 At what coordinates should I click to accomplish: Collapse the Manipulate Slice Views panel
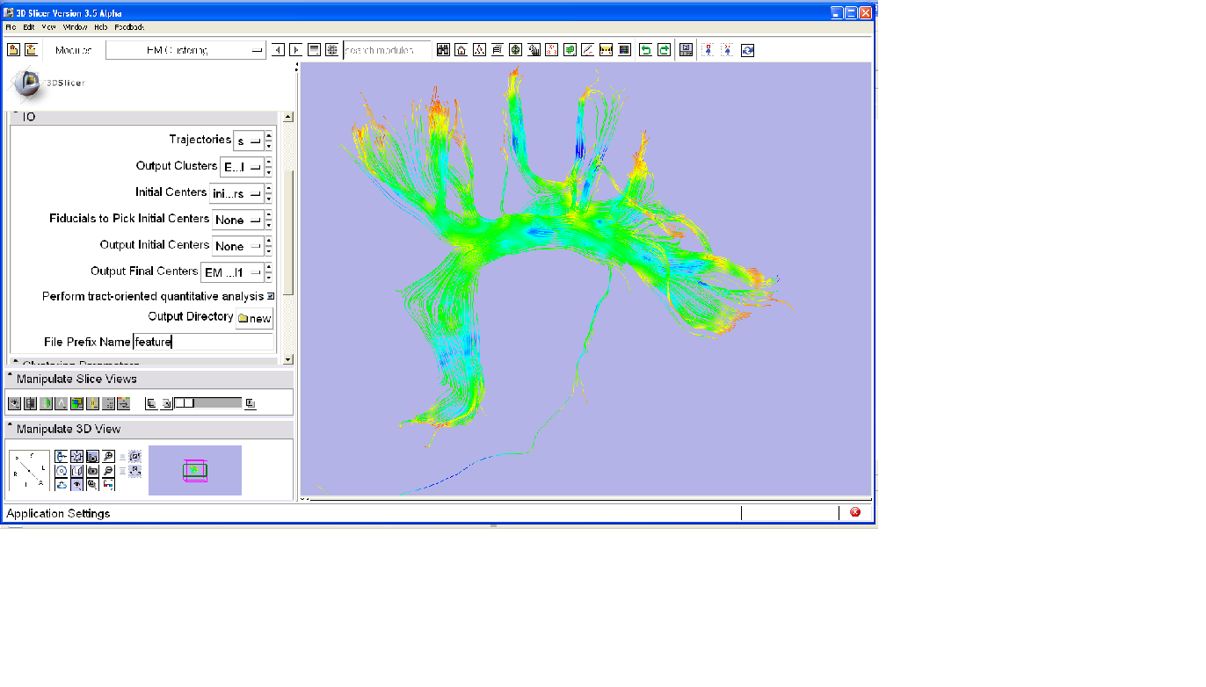click(10, 379)
